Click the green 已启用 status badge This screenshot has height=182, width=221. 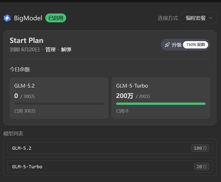pos(56,18)
